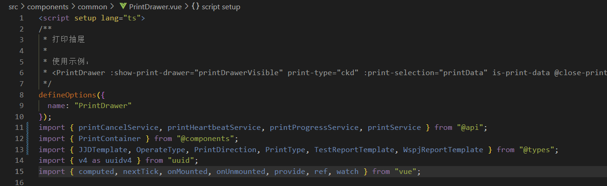
Task: Click line number 1 in the gutter
Action: tap(21, 18)
